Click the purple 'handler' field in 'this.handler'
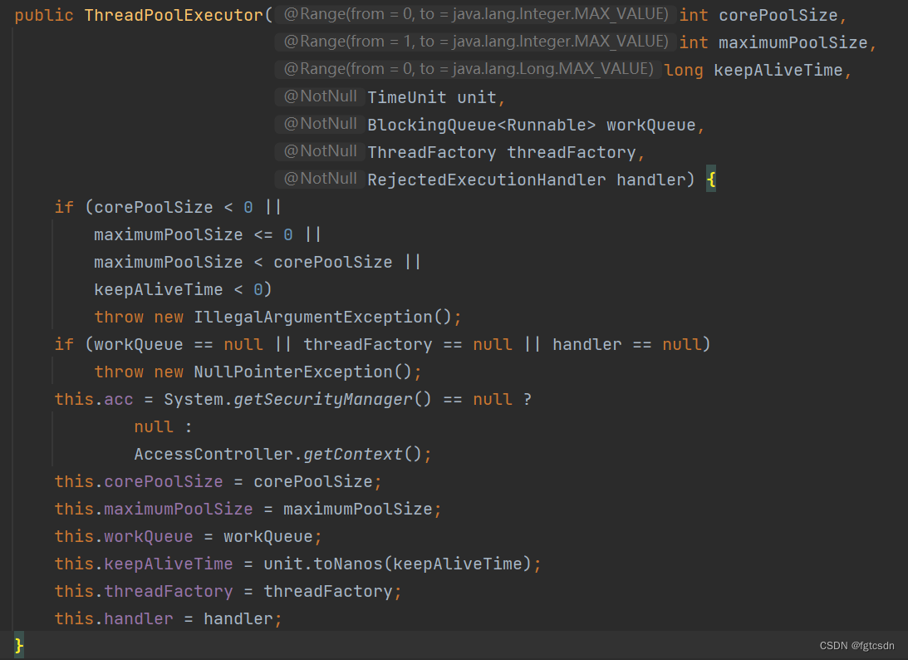This screenshot has width=908, height=660. pyautogui.click(x=139, y=619)
